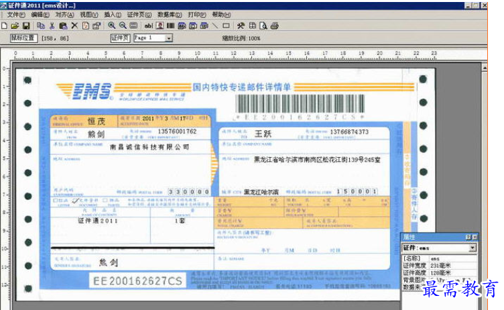Click the table grid toolbar icon

tap(252, 25)
